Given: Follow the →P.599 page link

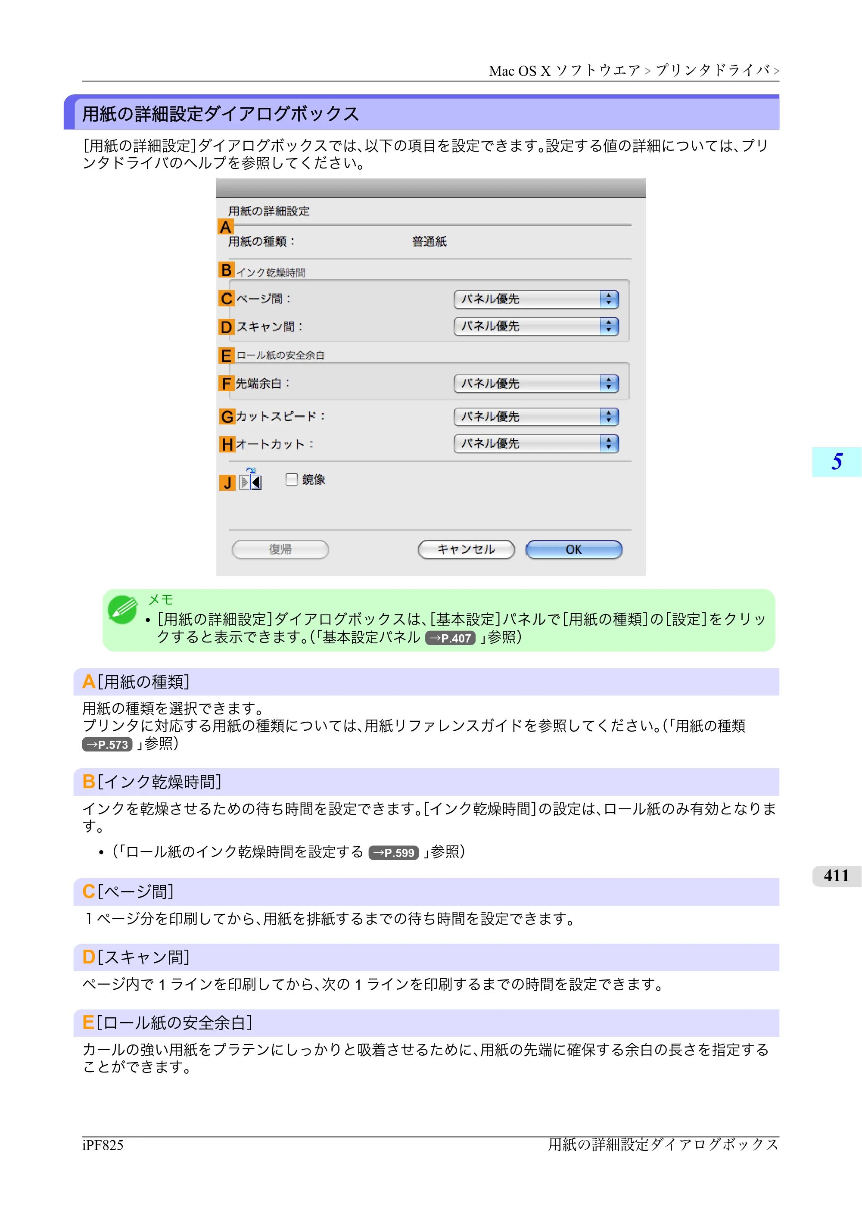Looking at the screenshot, I should 394,853.
